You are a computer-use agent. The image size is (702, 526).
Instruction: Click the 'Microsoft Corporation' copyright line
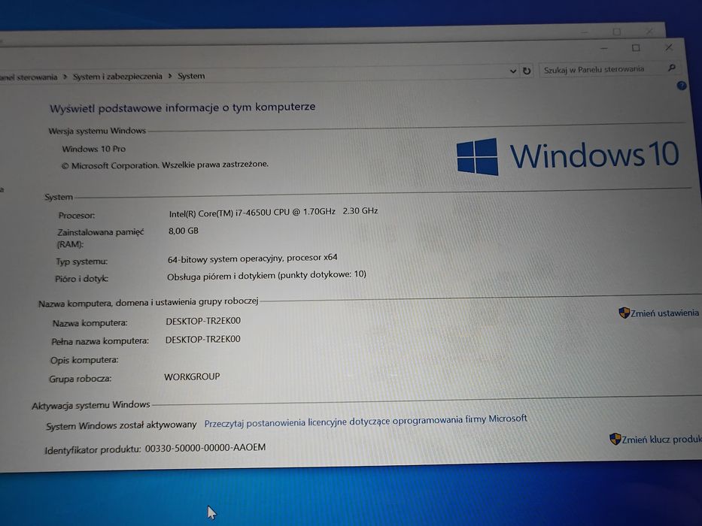pyautogui.click(x=165, y=165)
